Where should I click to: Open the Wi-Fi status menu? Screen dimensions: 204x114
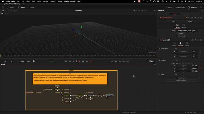tap(178, 1)
